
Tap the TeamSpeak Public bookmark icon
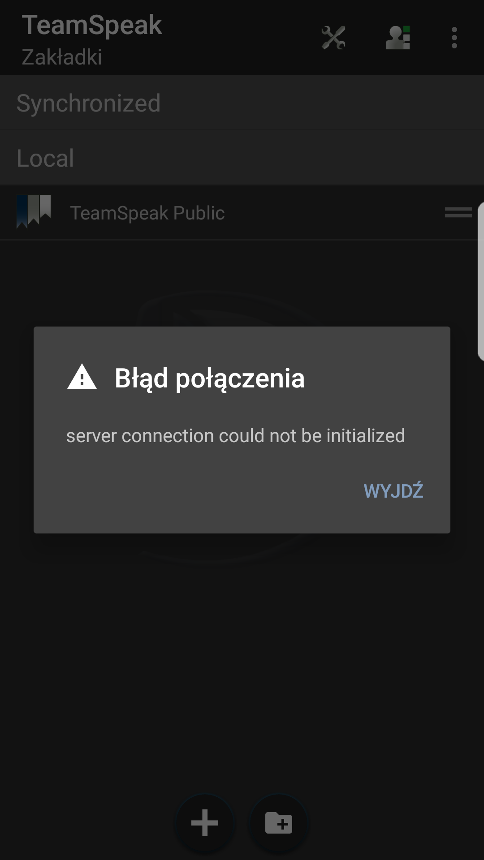coord(34,211)
